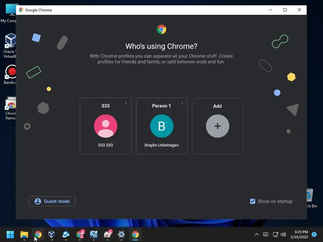Click the Person 1 profile title

(161, 106)
